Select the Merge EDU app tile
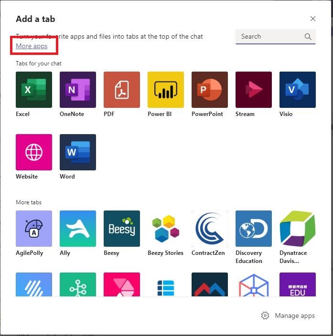The height and width of the screenshot is (336, 333). point(298,284)
